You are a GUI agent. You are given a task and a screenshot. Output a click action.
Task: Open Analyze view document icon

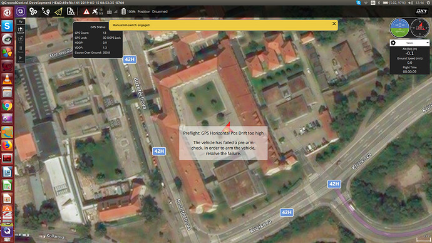(x=71, y=11)
